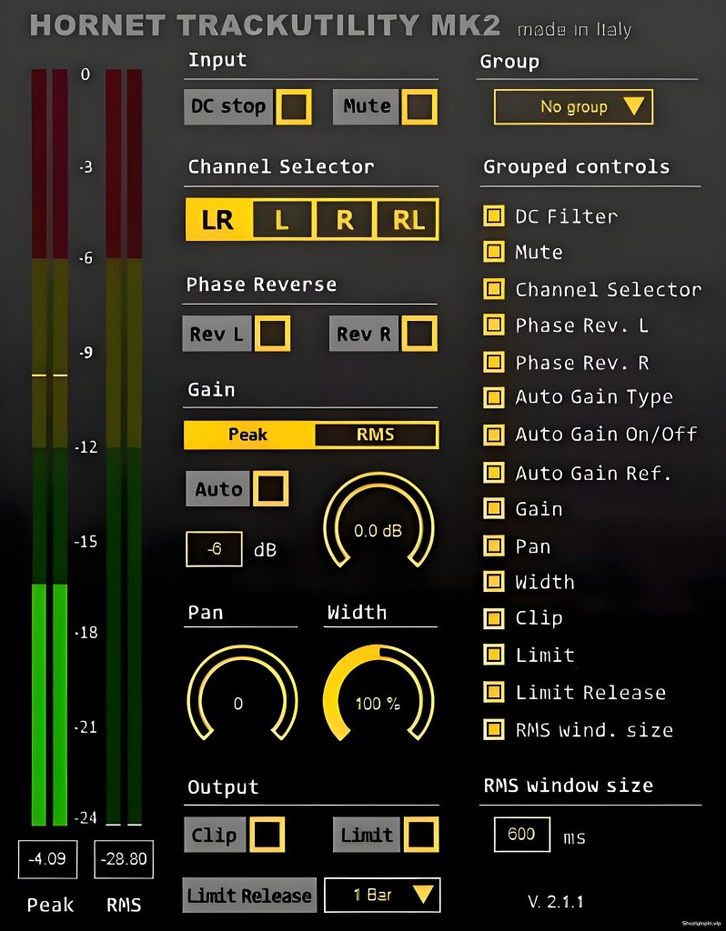Viewport: 726px width, 931px height.
Task: Select the L channel mode
Action: pos(282,220)
